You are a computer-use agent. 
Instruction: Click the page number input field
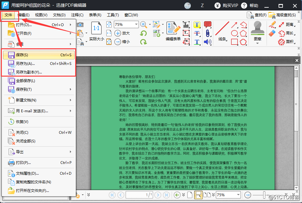[x=139, y=195]
